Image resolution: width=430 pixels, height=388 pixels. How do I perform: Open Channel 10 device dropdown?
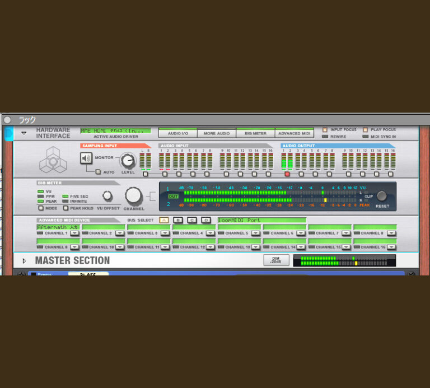(120, 247)
